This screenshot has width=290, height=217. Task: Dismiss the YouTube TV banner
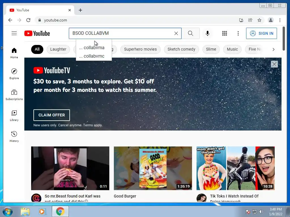[x=274, y=64]
